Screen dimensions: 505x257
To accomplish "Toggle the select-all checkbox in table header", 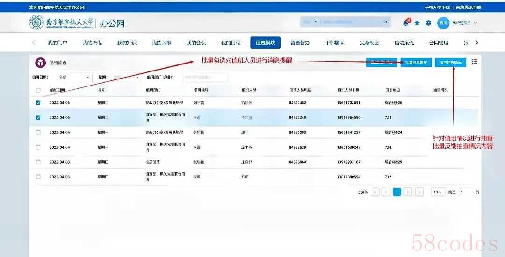I will click(38, 90).
